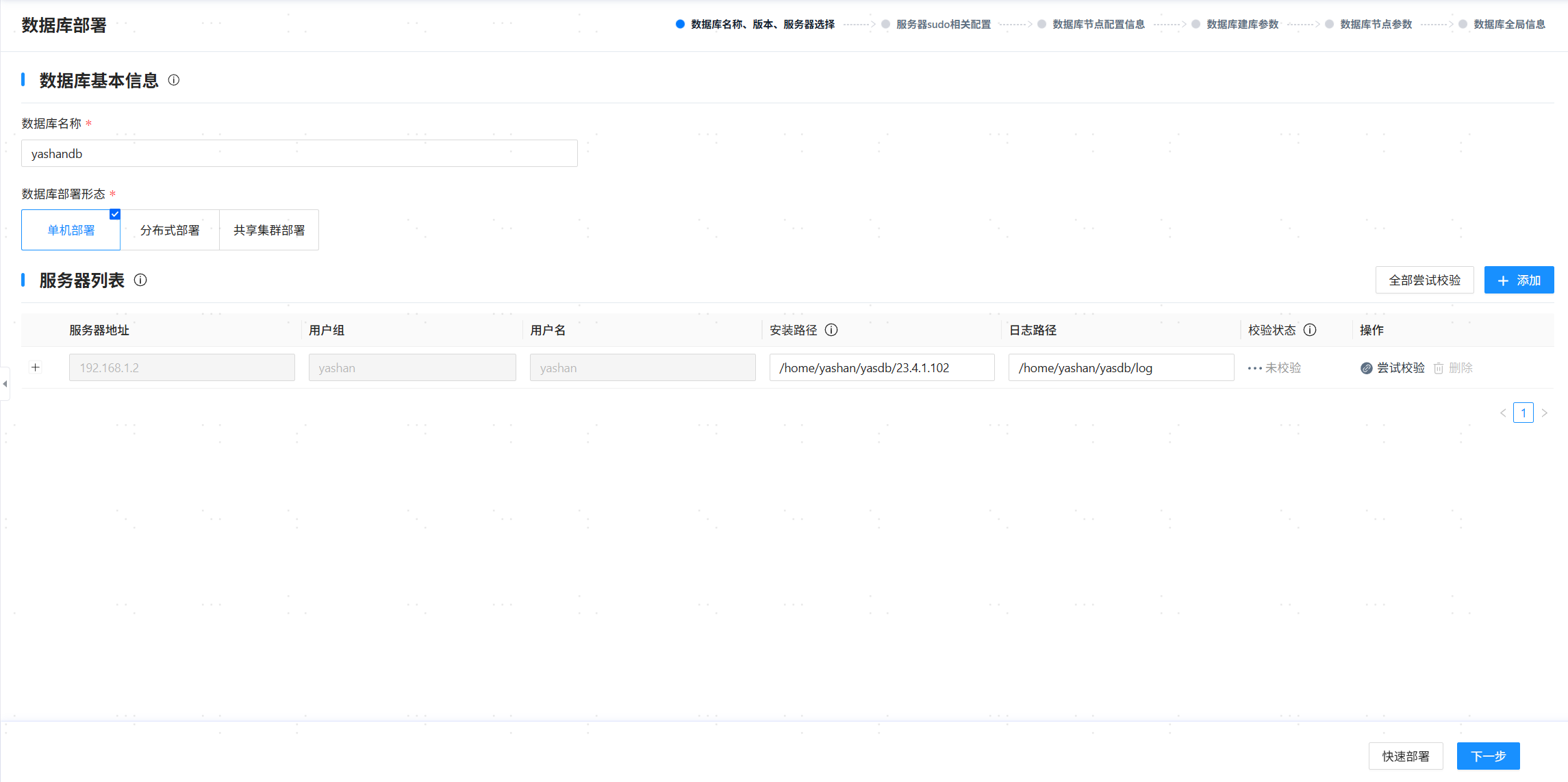Select 分布式部署 deployment mode
This screenshot has width=1568, height=782.
(x=170, y=230)
